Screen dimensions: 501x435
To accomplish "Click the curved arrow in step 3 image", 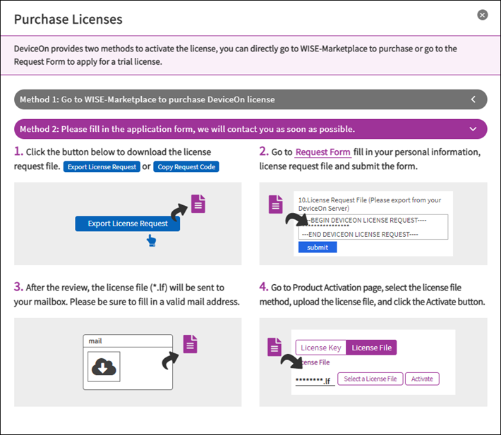I will click(169, 361).
